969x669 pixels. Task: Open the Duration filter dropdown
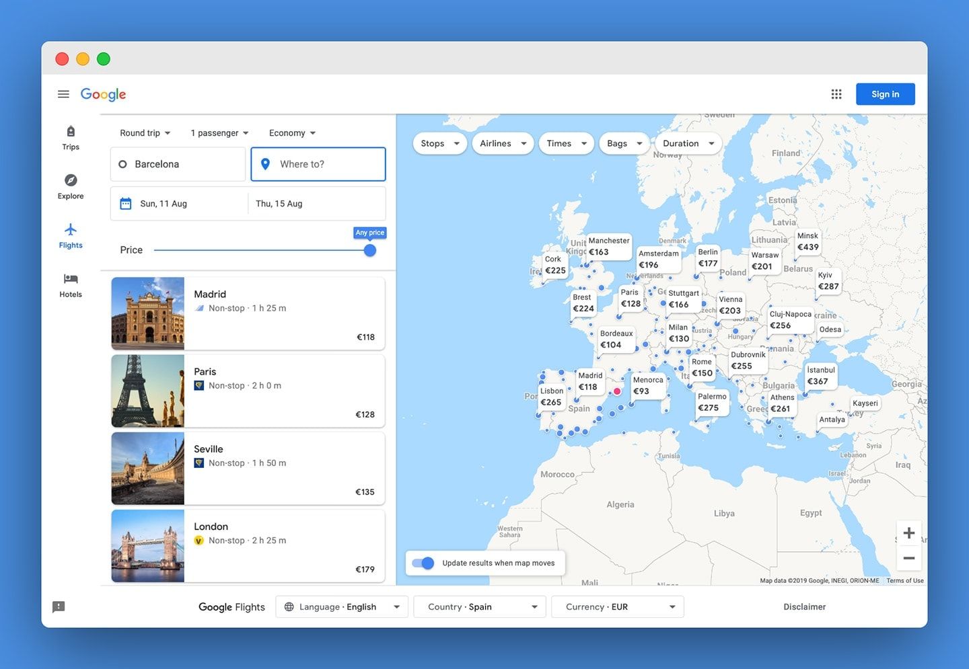click(688, 143)
